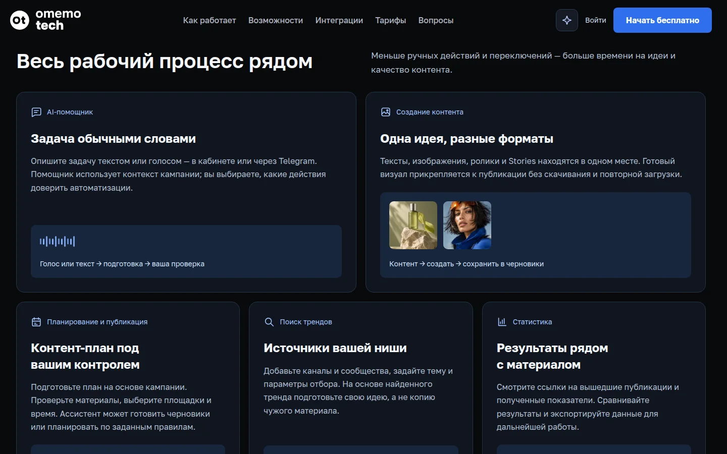The height and width of the screenshot is (454, 727).
Task: Open the perfume bottle thumbnail
Action: 413,225
